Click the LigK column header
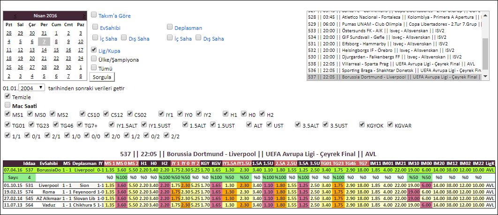The height and width of the screenshot is (215, 498). [x=490, y=164]
